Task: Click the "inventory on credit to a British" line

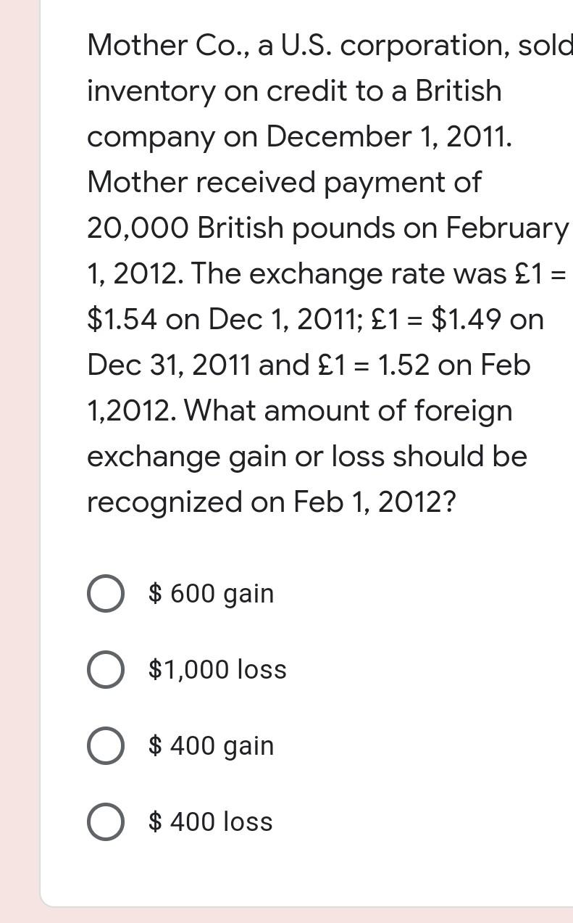Action: 294,91
